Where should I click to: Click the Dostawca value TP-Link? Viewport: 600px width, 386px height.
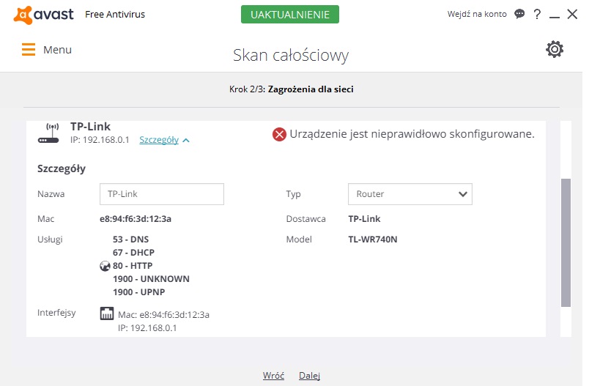point(364,219)
